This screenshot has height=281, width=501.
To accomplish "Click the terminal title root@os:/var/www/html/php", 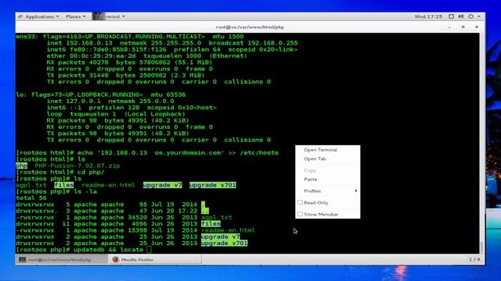I will click(x=250, y=27).
